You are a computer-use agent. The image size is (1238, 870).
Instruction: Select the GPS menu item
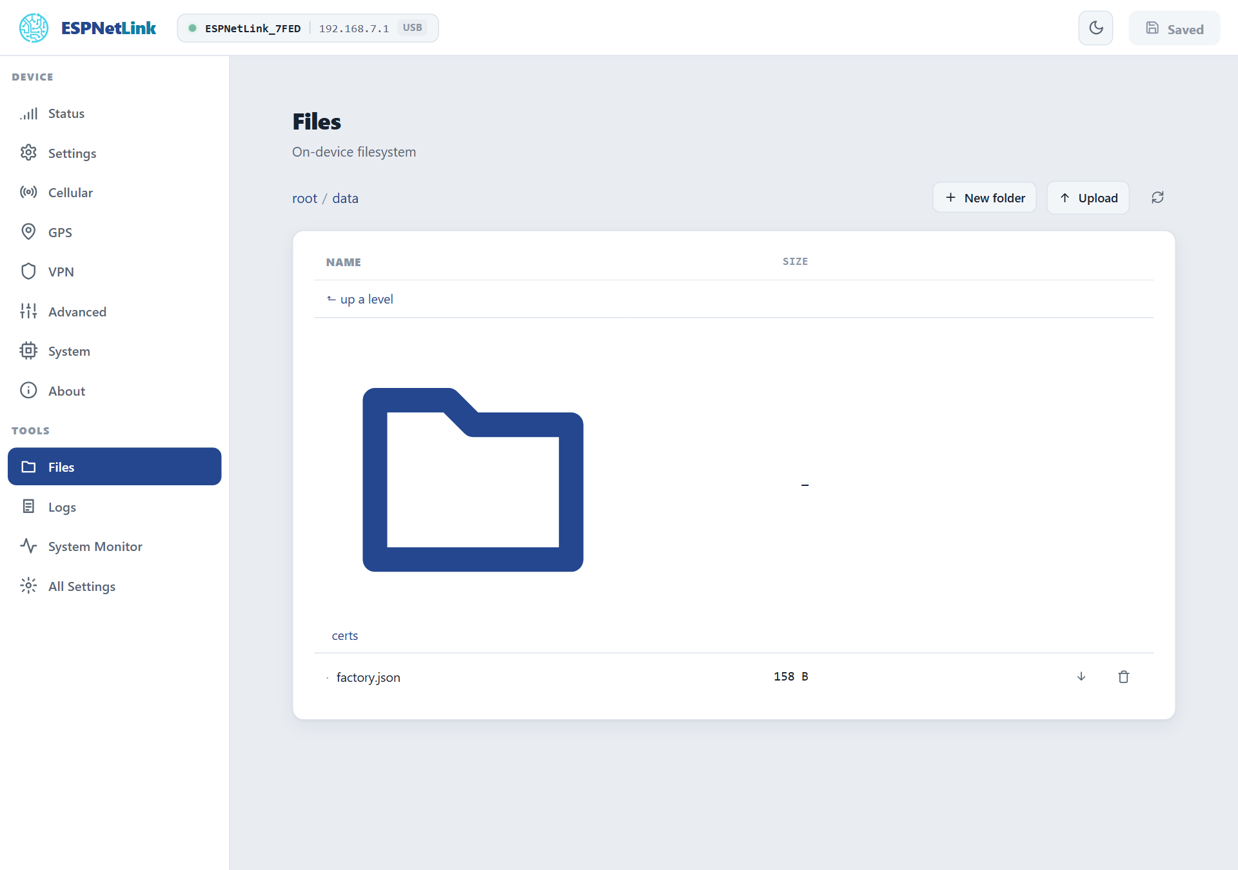(115, 233)
